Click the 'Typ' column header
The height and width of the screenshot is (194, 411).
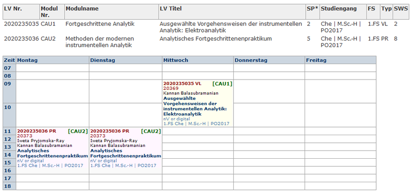[x=386, y=12]
